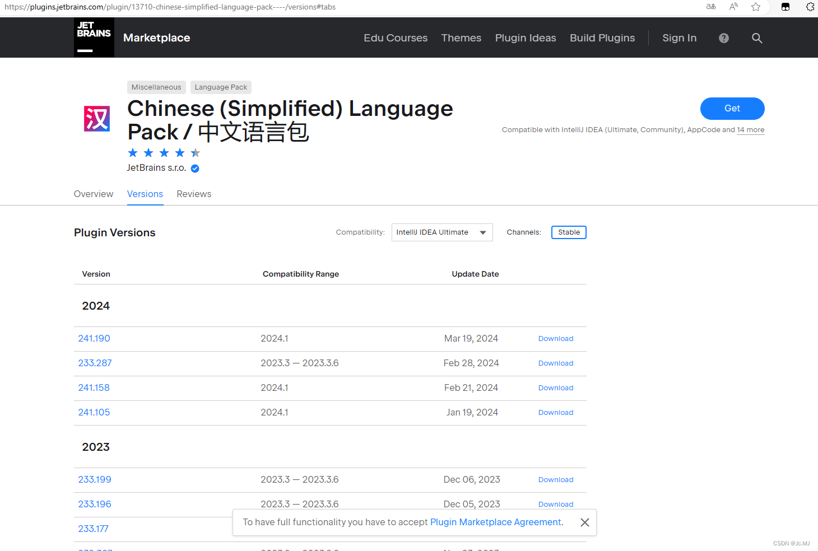Click the blue Get button

point(732,109)
